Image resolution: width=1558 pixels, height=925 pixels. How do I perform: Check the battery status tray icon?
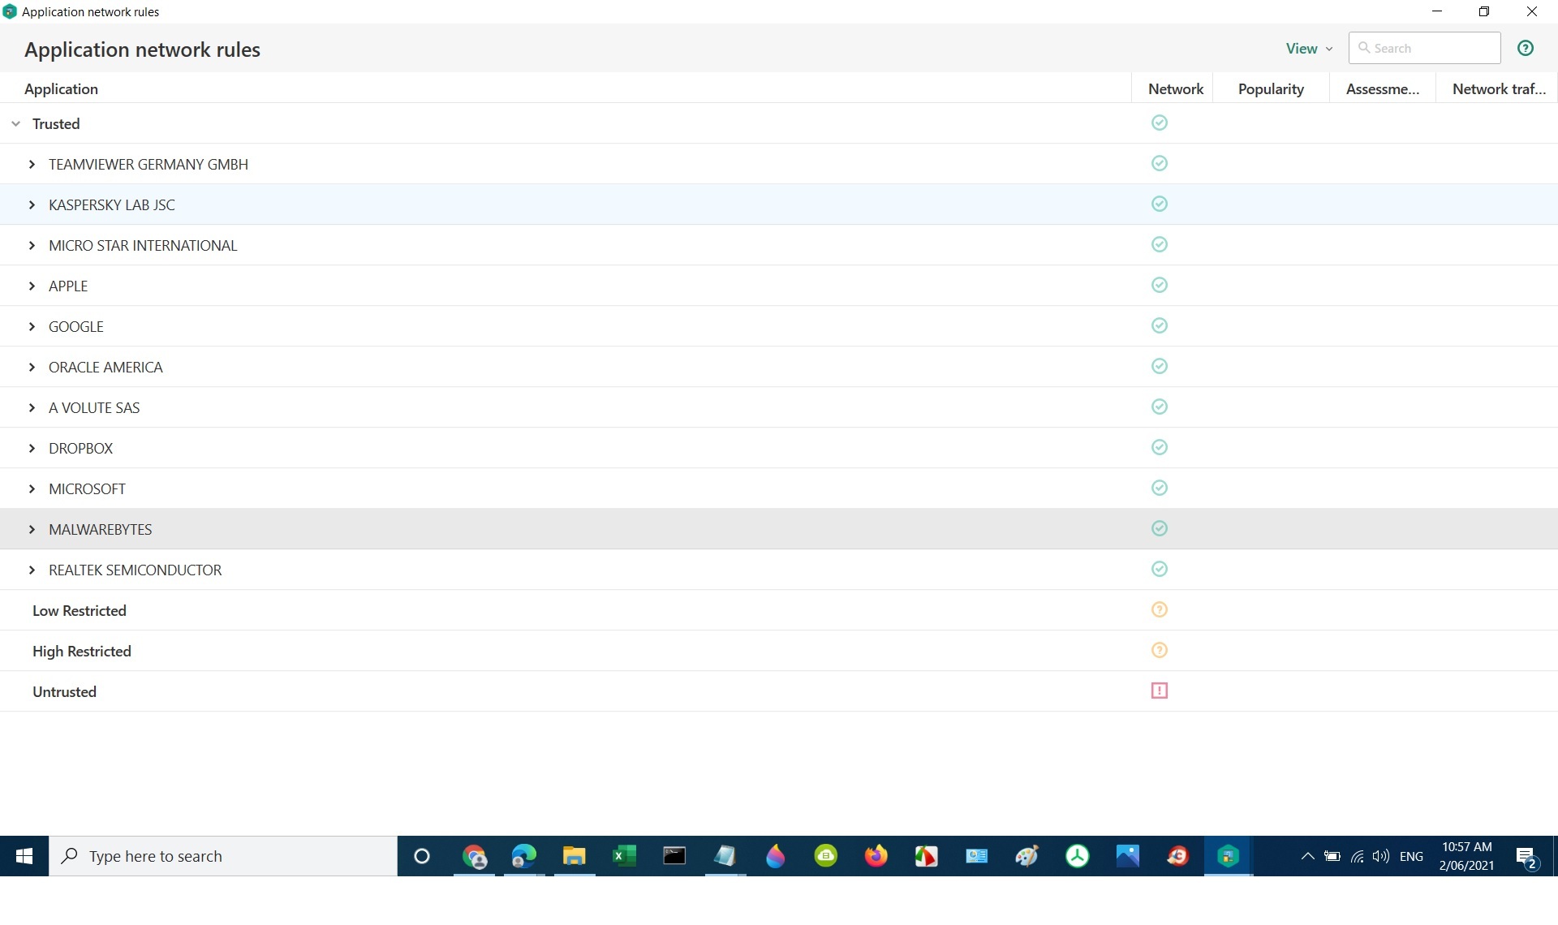point(1332,856)
